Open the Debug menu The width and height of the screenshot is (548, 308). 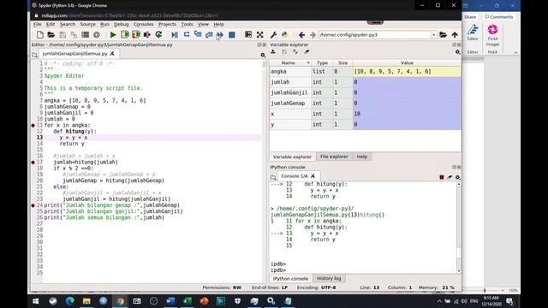(x=122, y=24)
